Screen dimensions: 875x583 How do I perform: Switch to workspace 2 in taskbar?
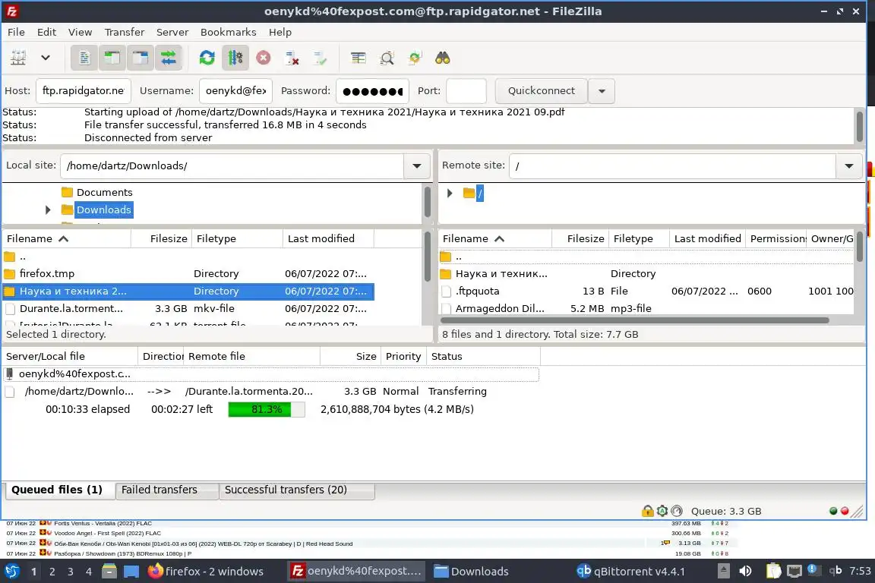coord(52,572)
